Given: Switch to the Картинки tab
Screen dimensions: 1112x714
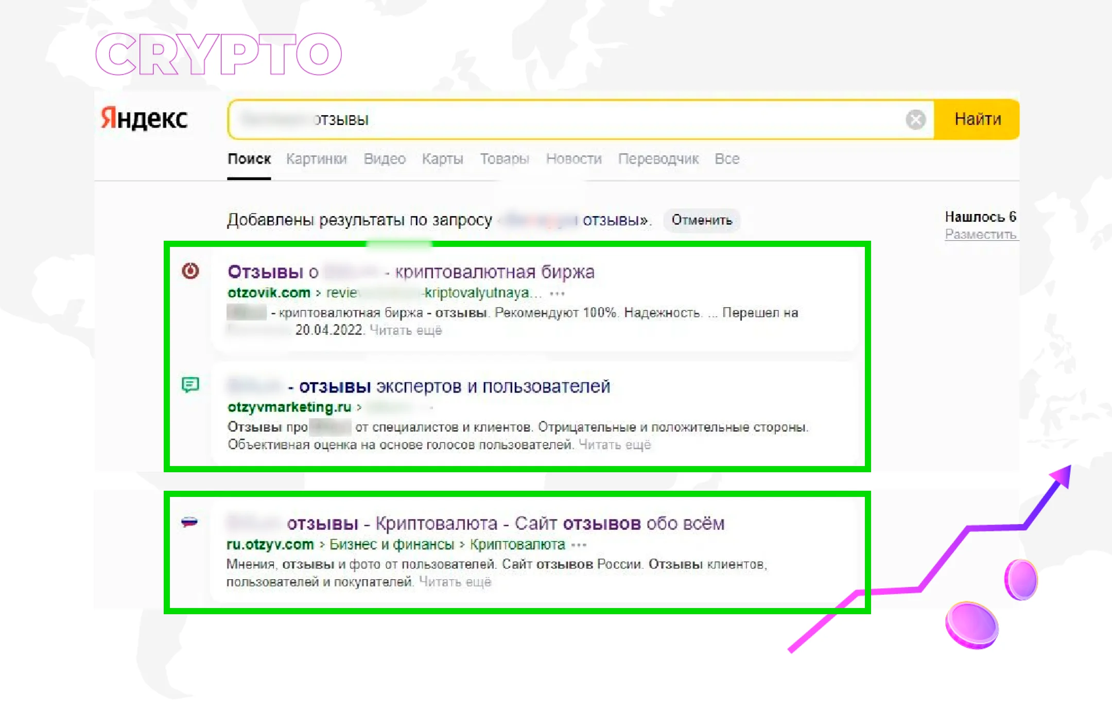Looking at the screenshot, I should (317, 159).
